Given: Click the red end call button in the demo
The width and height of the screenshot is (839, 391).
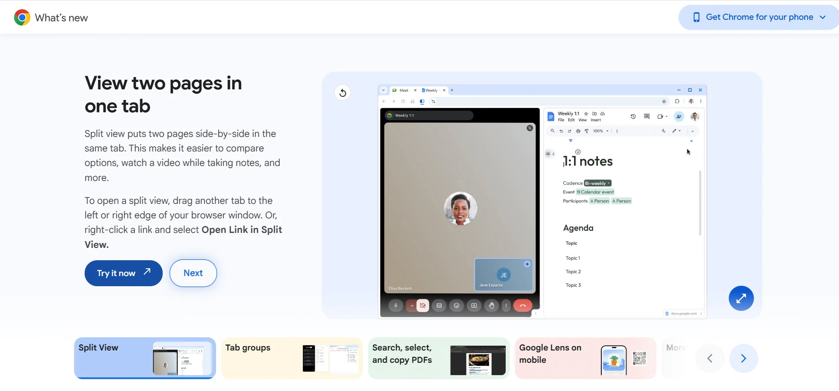Looking at the screenshot, I should click(x=522, y=306).
